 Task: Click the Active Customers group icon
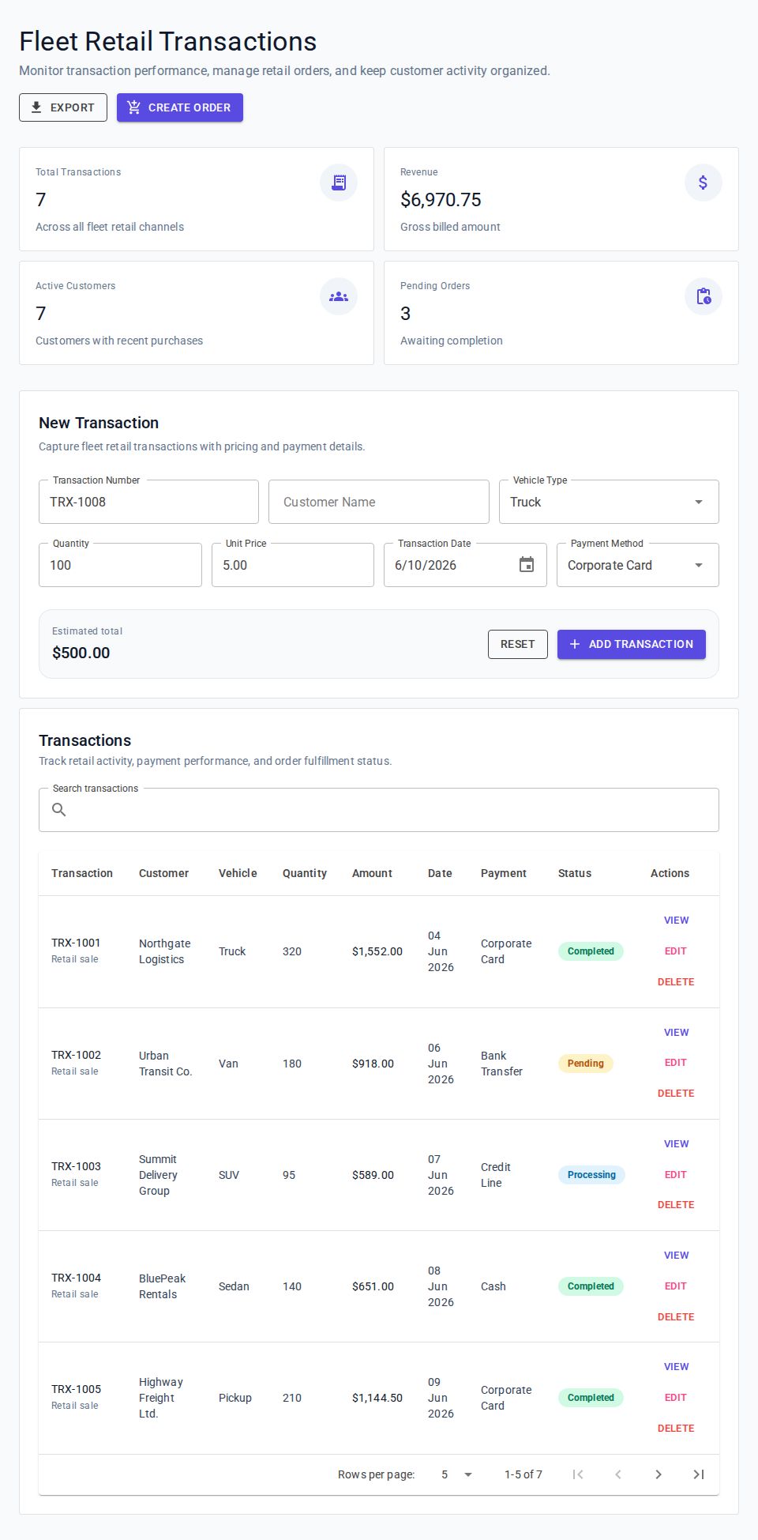click(339, 296)
